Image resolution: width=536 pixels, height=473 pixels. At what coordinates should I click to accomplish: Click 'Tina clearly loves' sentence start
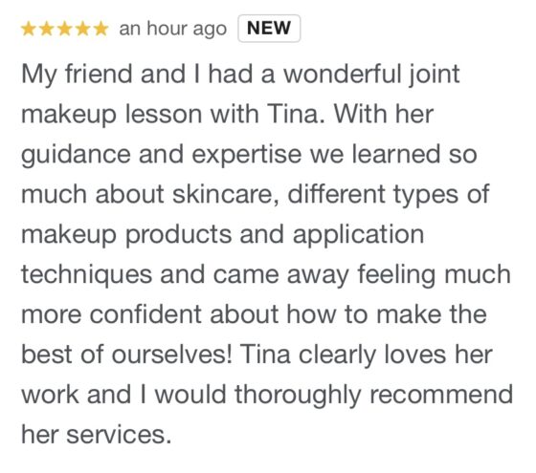coord(343,355)
